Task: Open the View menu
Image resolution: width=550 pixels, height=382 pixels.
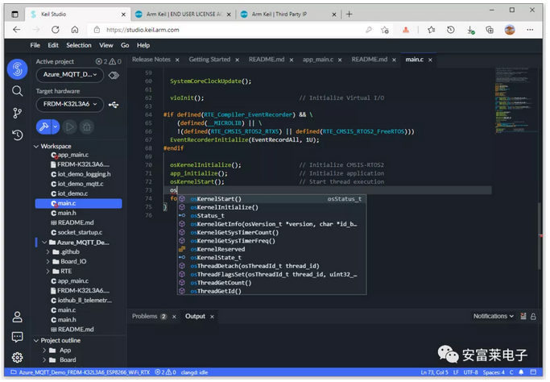Action: point(106,45)
